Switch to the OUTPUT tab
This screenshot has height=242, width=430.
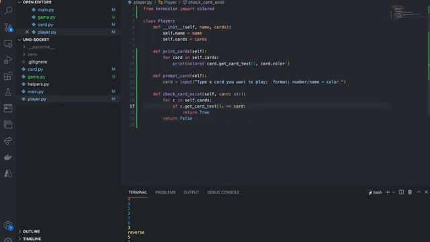pyautogui.click(x=191, y=192)
